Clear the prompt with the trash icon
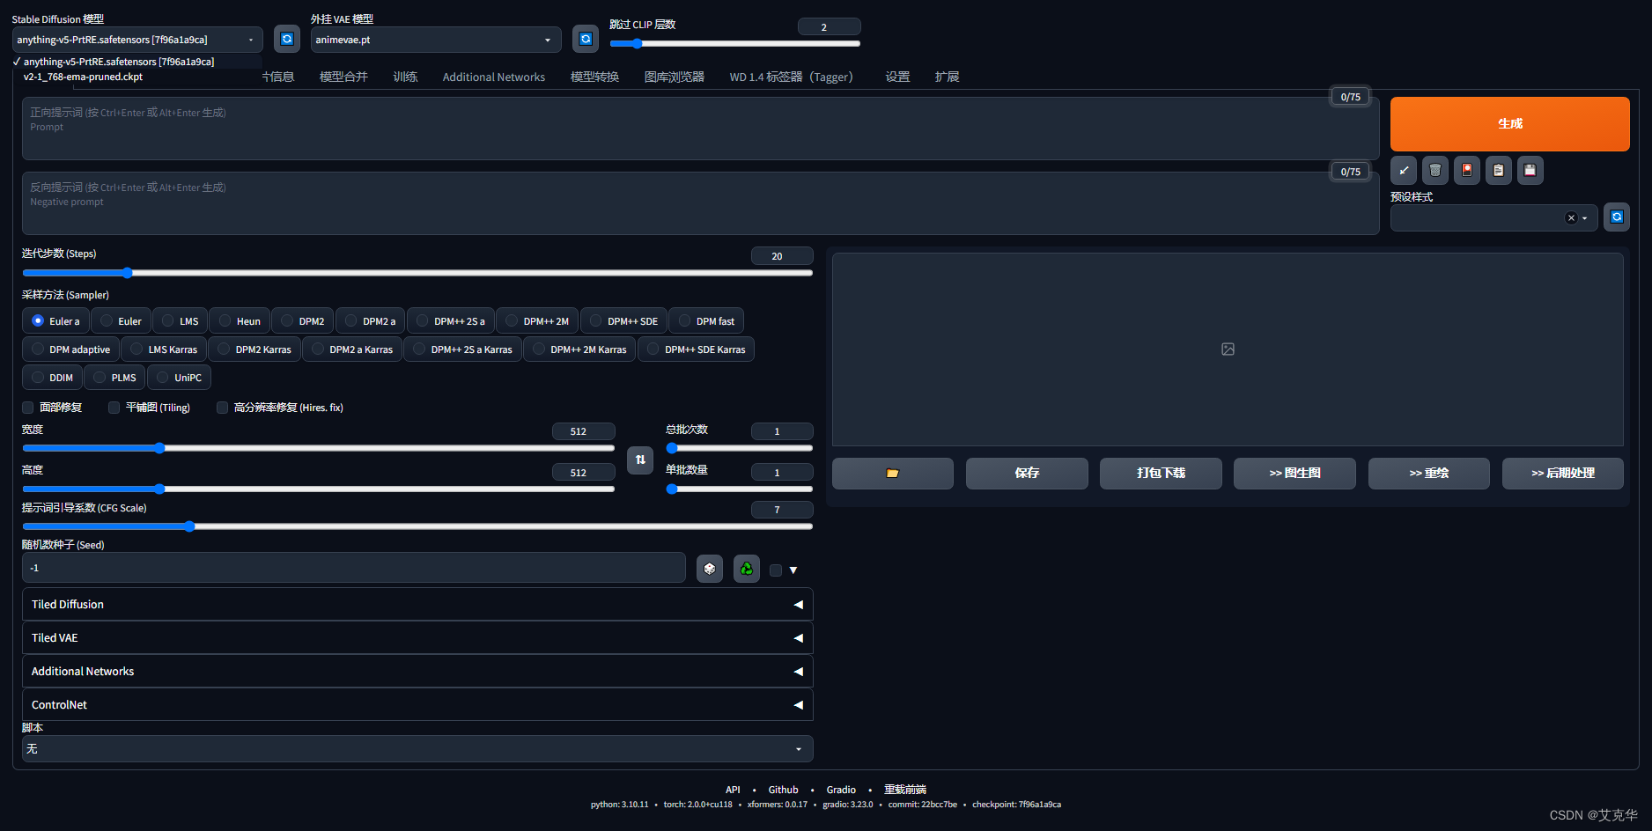 point(1435,170)
